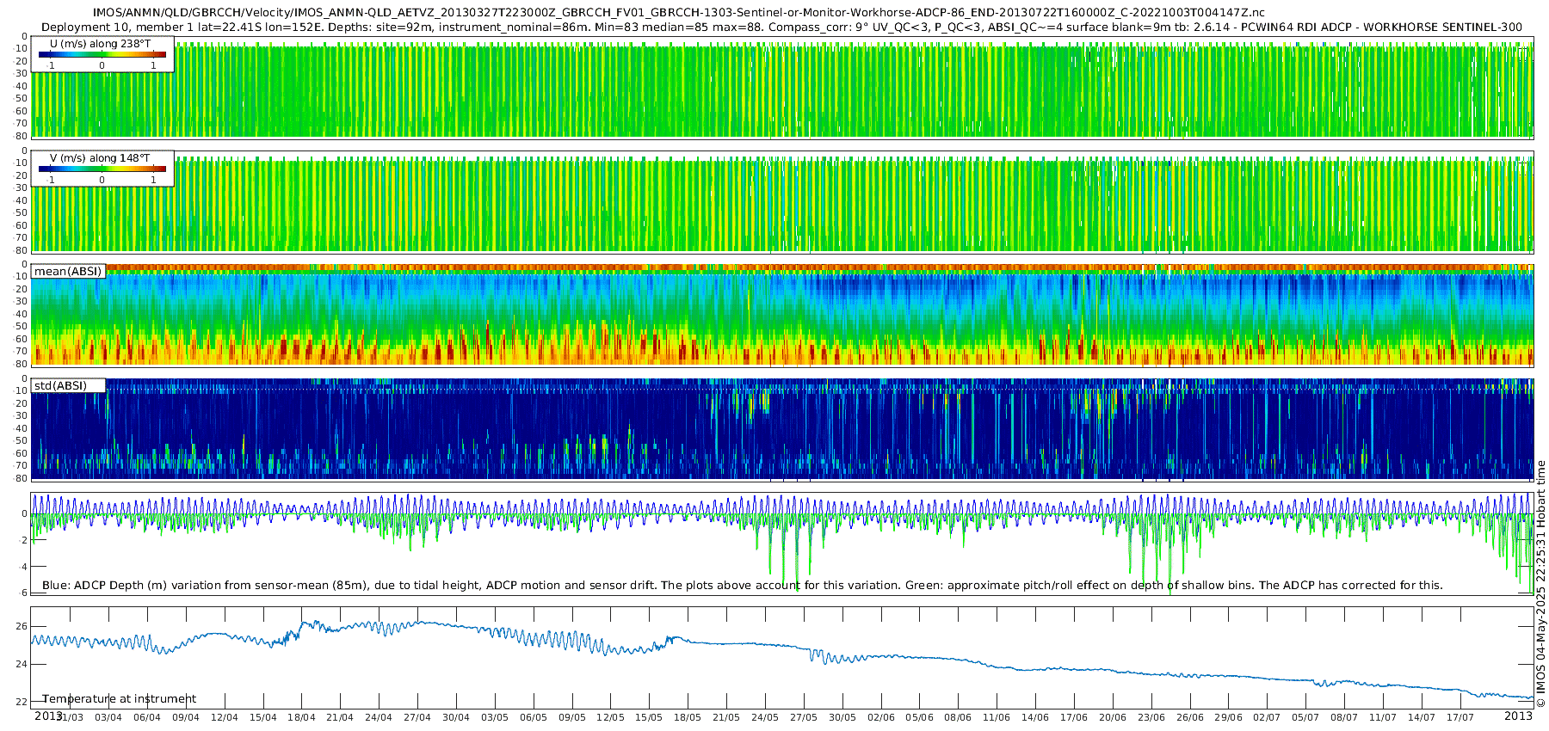Image resolution: width=1549 pixels, height=731 pixels.
Task: Click the 'V (m/s) along 148°T' legend title
Action: (100, 157)
